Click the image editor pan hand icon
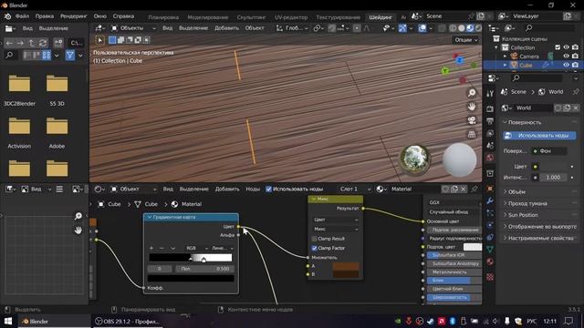This screenshot has width=584, height=328. tap(78, 231)
